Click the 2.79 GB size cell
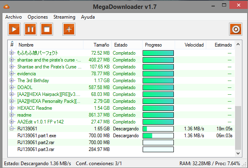The image size is (248, 168). click(102, 101)
